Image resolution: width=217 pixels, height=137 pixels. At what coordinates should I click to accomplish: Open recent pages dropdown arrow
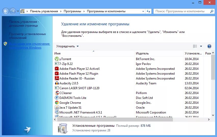tap(18, 11)
